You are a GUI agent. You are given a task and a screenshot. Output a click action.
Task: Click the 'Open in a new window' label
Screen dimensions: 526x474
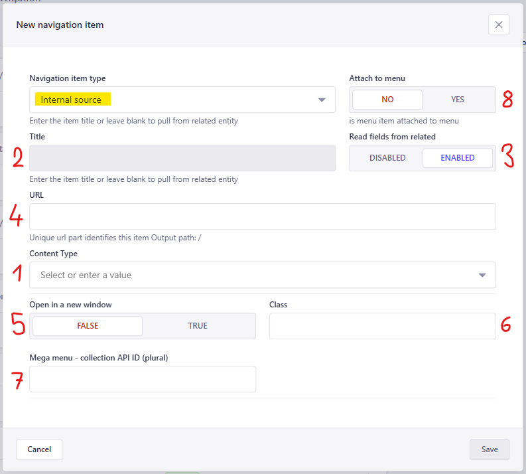pos(71,304)
